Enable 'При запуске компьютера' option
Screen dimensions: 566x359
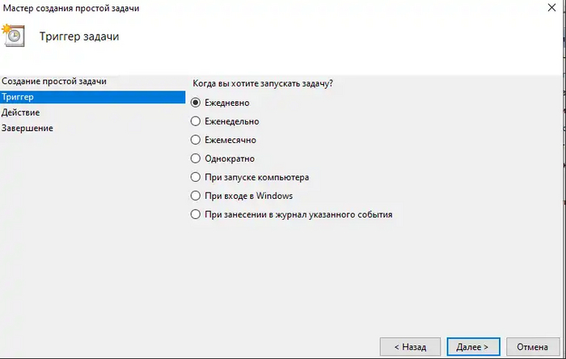click(195, 177)
